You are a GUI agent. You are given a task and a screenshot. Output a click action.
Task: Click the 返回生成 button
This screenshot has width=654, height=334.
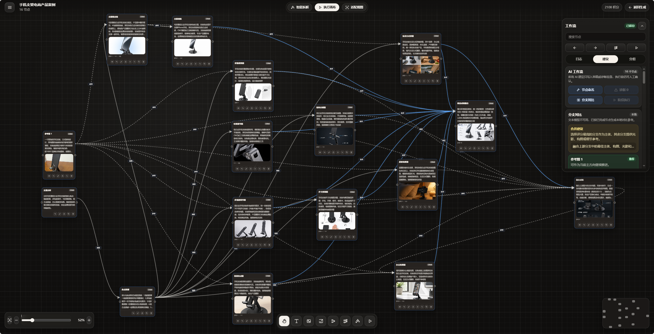637,7
